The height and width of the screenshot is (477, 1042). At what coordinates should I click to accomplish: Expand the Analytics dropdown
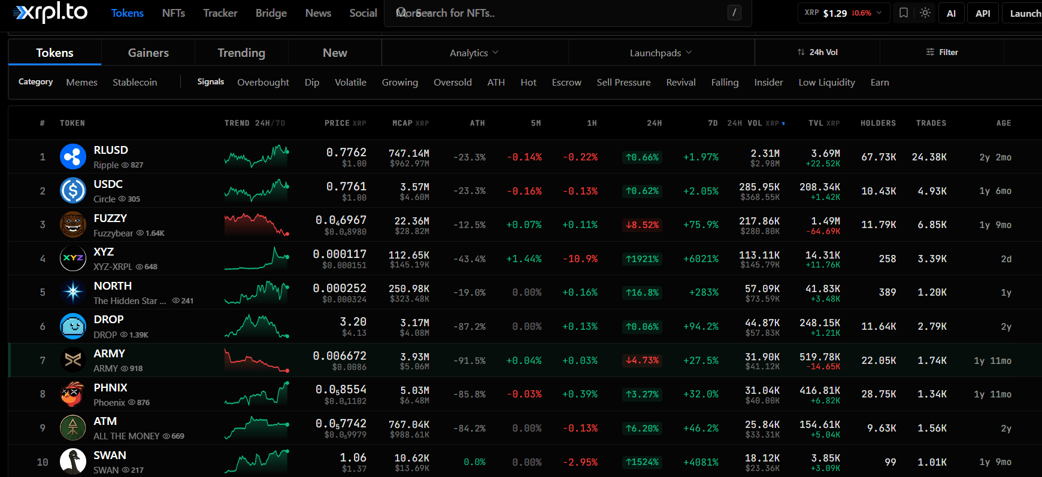(x=474, y=53)
